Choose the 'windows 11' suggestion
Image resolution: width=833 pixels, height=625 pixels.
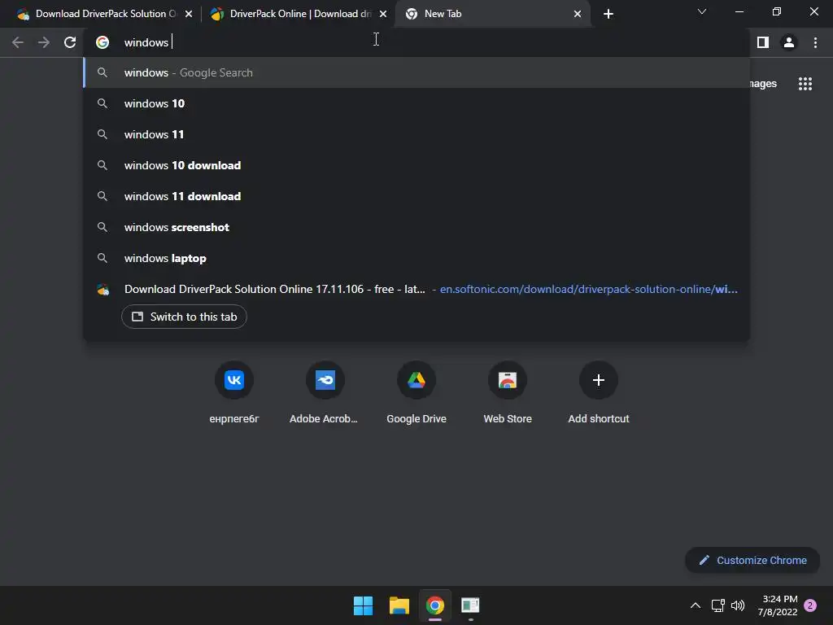coord(416,134)
